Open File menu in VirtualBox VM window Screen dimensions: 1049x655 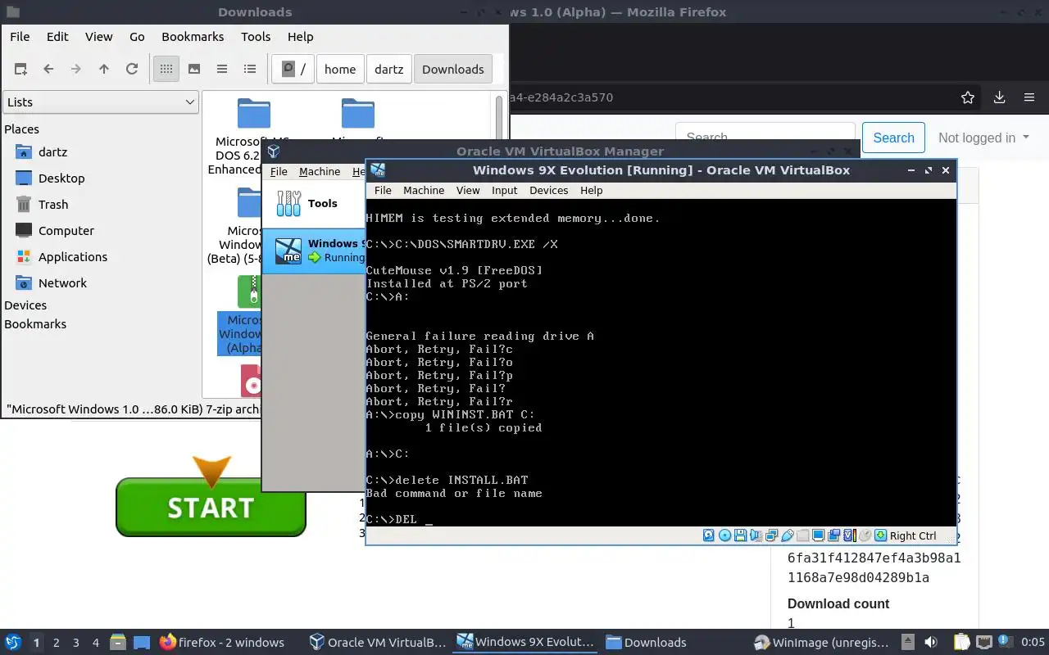(383, 190)
